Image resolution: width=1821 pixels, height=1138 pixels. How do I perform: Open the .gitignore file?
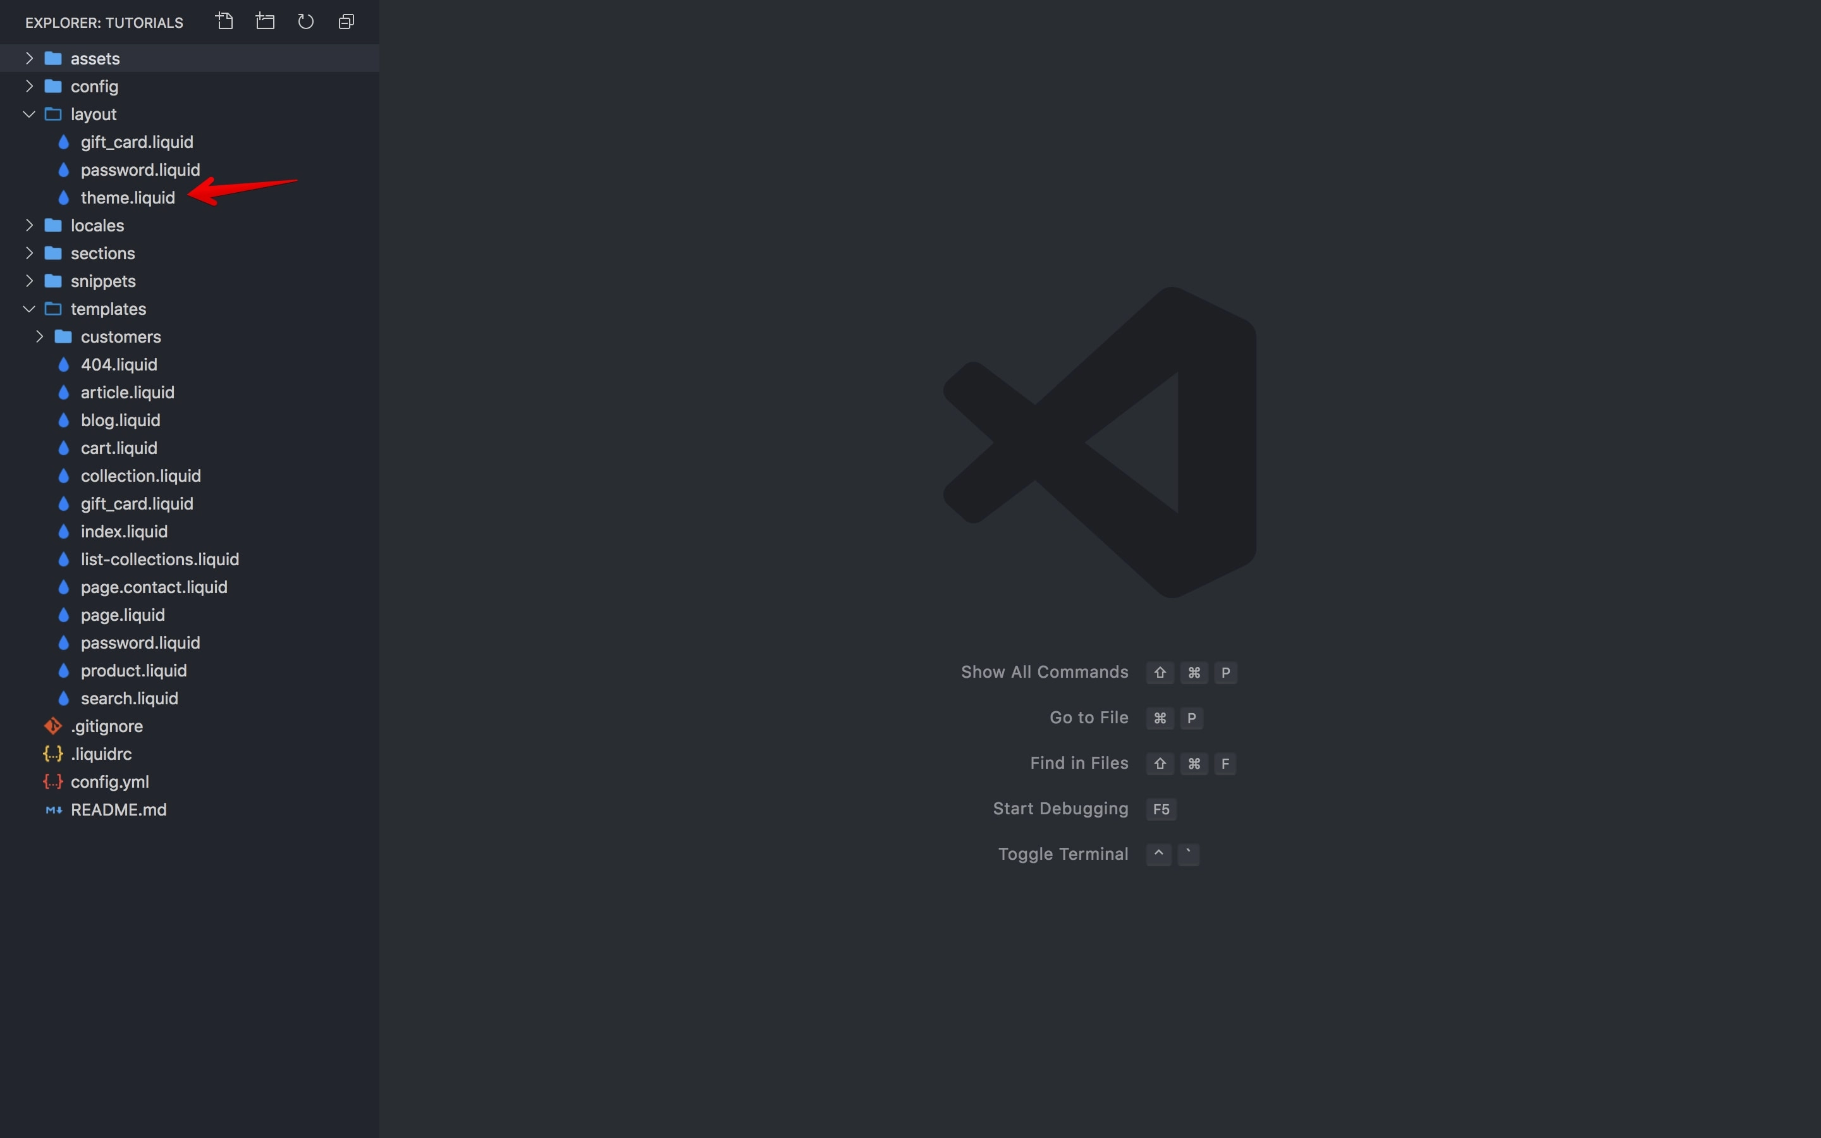(x=106, y=726)
